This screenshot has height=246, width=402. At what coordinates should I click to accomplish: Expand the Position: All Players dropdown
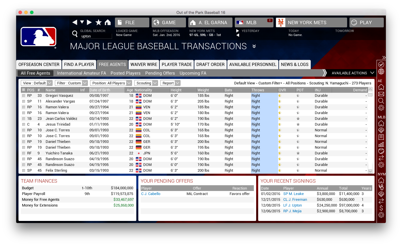point(111,83)
